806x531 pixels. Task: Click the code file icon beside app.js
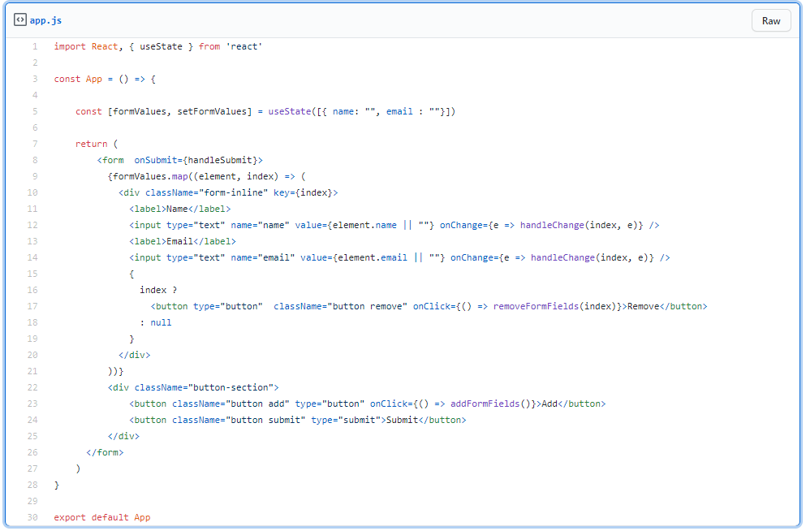(x=20, y=20)
